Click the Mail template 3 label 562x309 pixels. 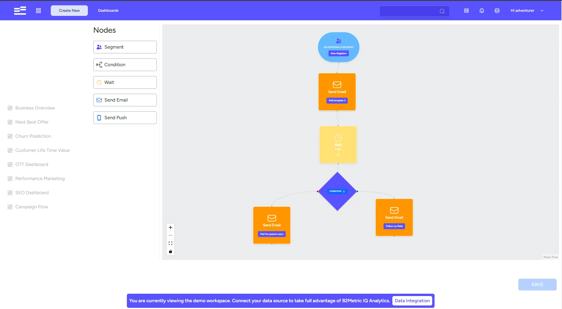click(337, 101)
